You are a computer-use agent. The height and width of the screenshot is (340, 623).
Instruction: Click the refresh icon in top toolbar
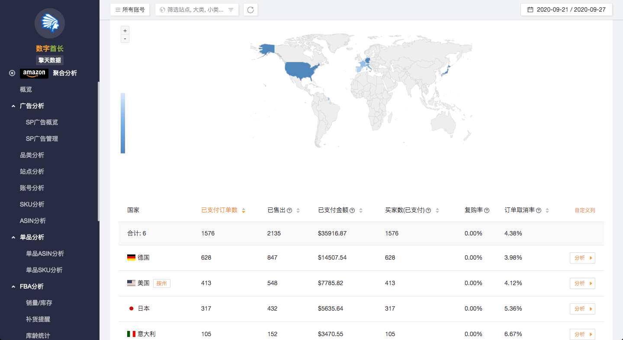tap(250, 10)
